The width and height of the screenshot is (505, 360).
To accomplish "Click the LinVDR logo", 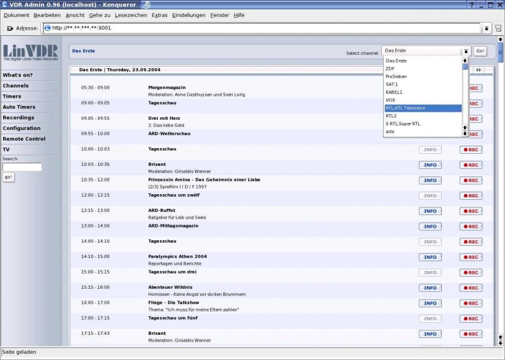I will (x=30, y=52).
